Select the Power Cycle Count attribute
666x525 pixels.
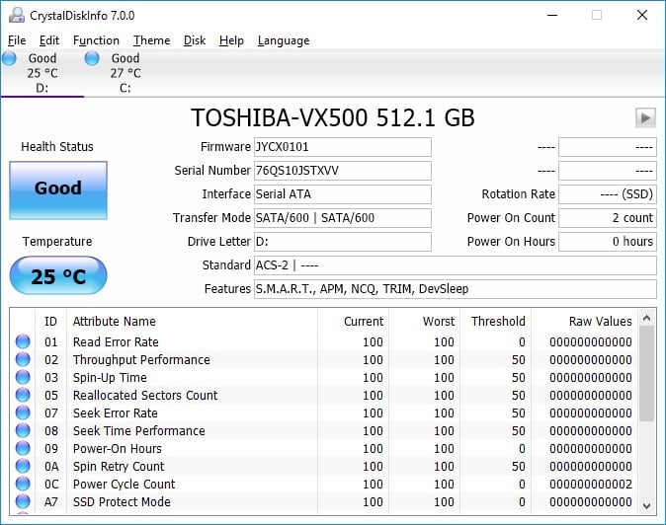point(125,485)
